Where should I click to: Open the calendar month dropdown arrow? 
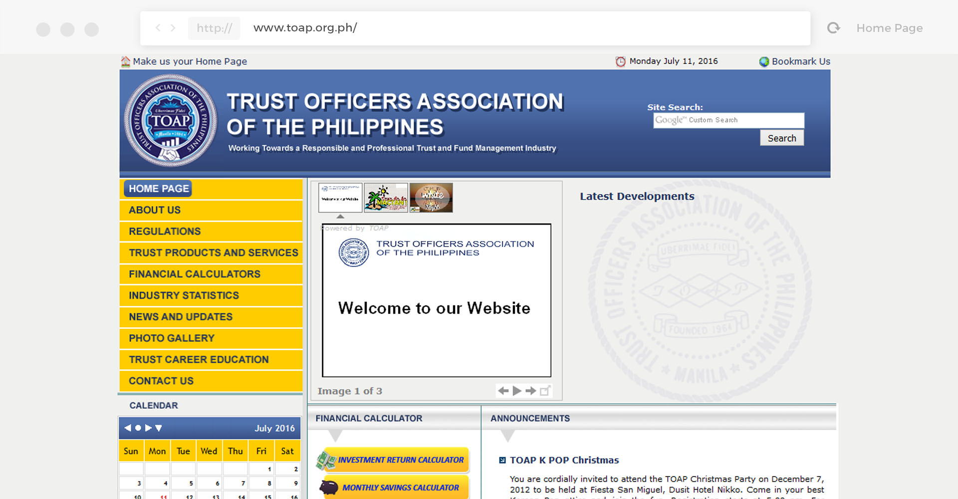click(159, 428)
